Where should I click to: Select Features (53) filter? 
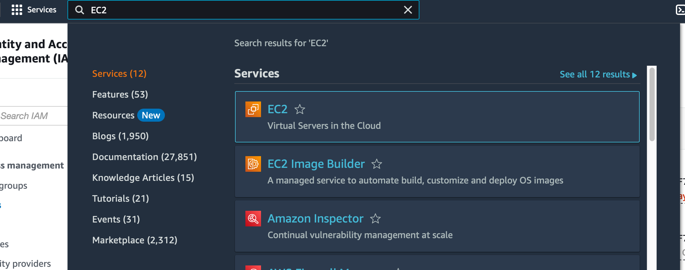(x=120, y=94)
